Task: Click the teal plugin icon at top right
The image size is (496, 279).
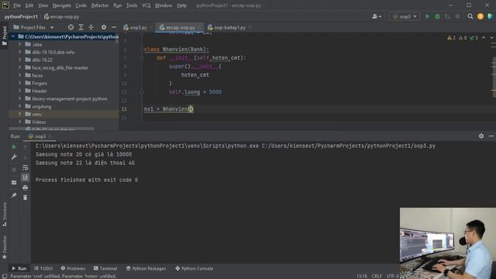Action: tap(491, 16)
